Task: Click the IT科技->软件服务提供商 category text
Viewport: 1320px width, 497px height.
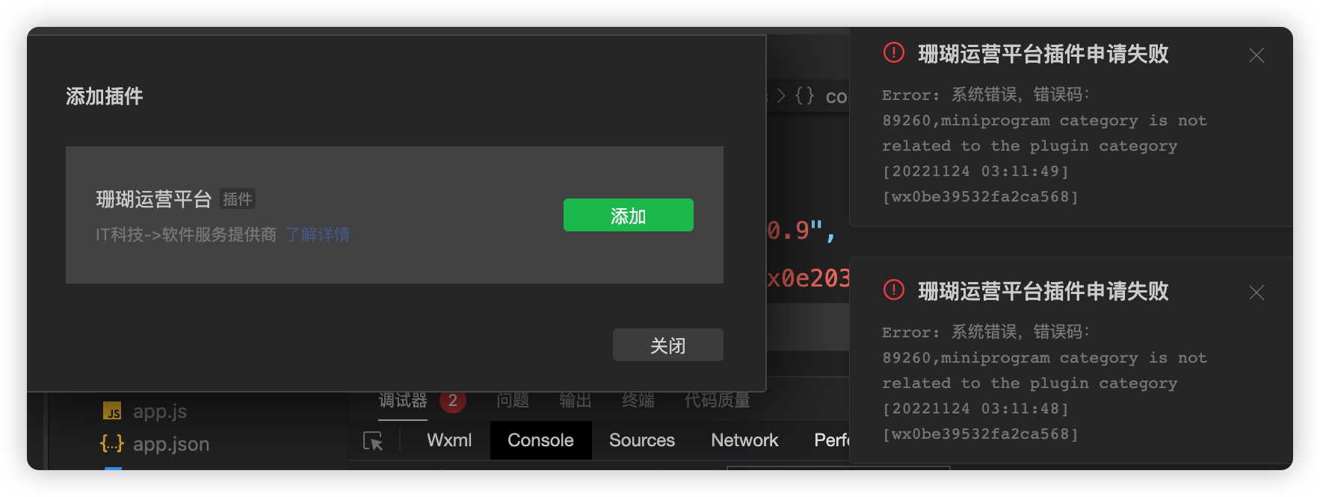Action: [186, 234]
